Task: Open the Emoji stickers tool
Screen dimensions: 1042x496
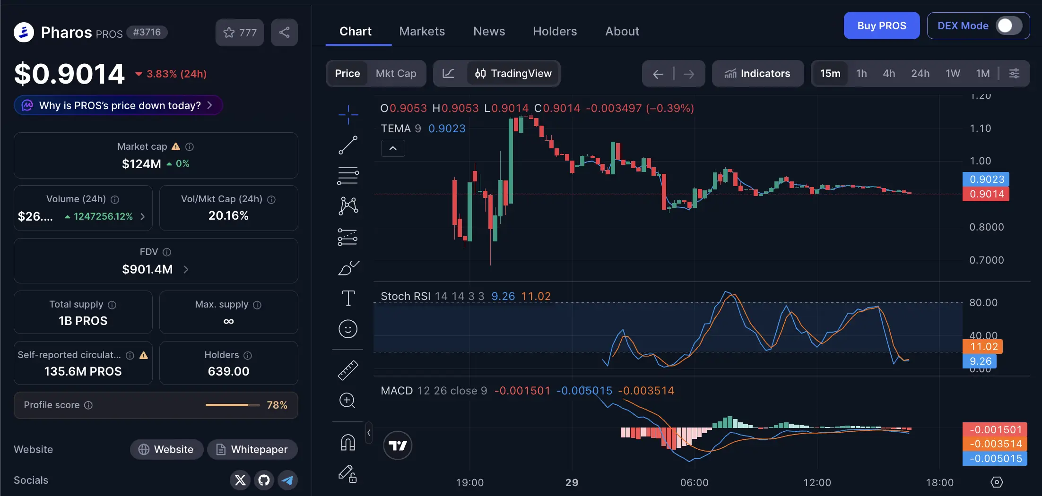Action: [x=348, y=329]
